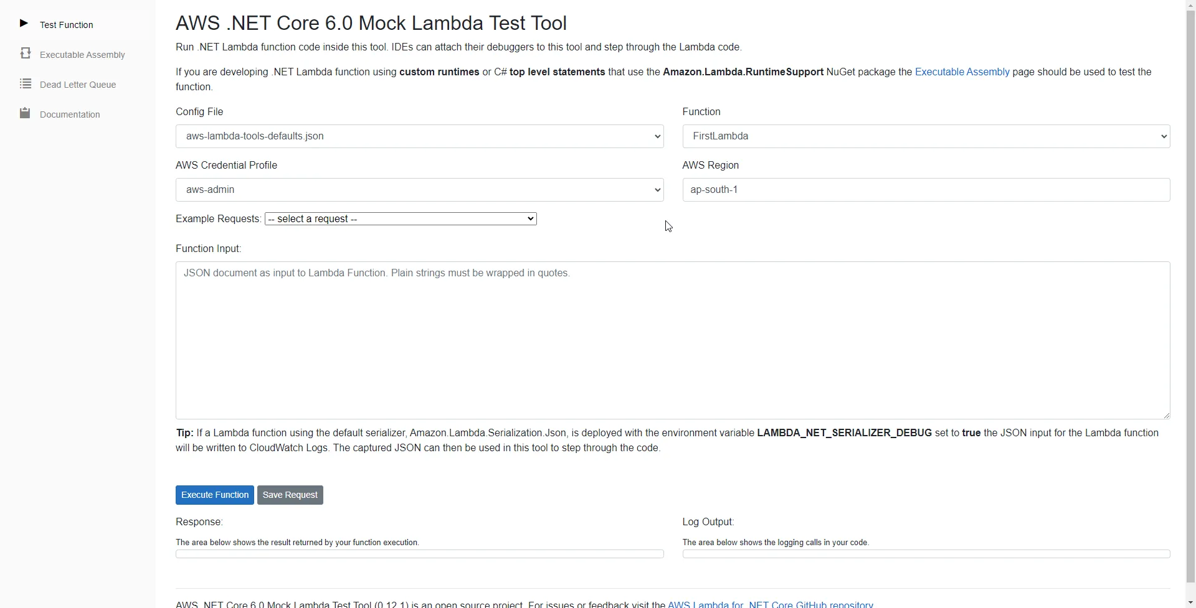The width and height of the screenshot is (1196, 608).
Task: Click inside the AWS Region field
Action: (x=926, y=189)
